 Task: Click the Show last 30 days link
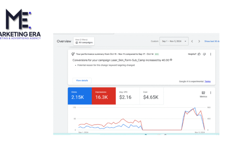212,41
